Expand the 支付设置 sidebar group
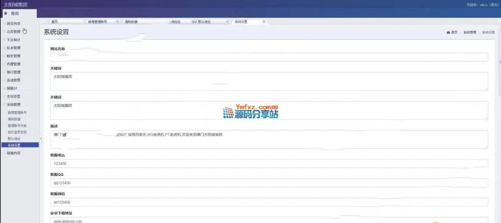The width and height of the screenshot is (501, 223). [13, 96]
